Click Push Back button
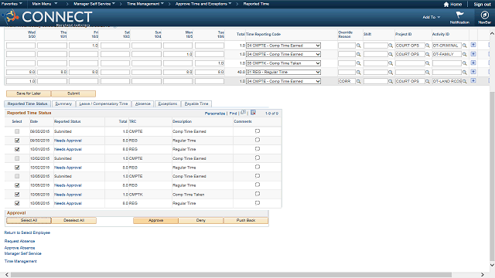Viewport: 495px width, 278px height. (246, 220)
